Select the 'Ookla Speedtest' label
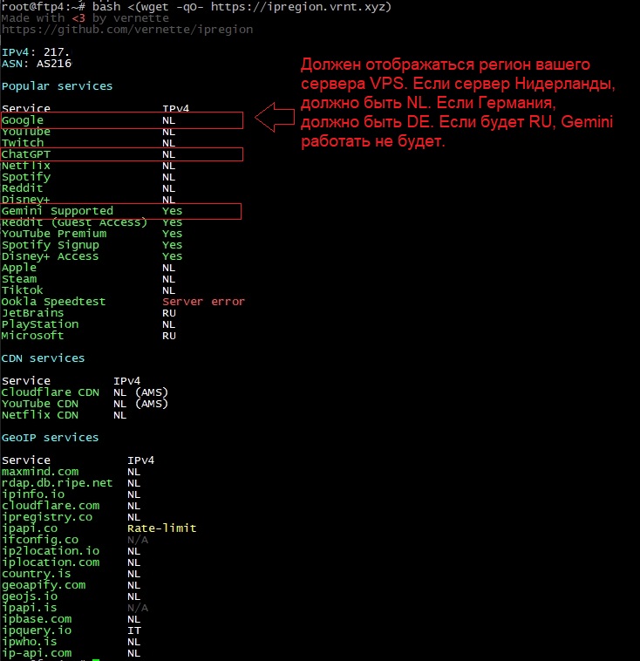Image resolution: width=640 pixels, height=661 pixels. (53, 302)
